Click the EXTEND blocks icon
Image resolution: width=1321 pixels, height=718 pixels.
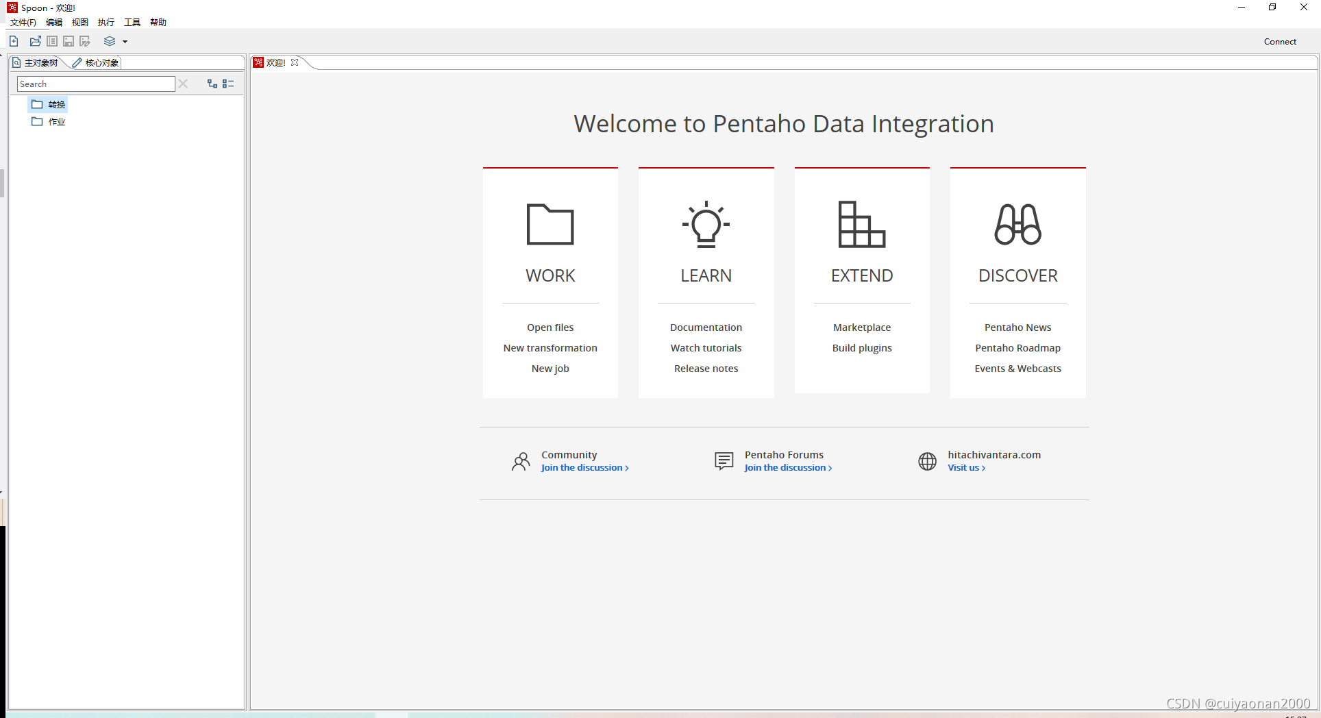pyautogui.click(x=862, y=224)
